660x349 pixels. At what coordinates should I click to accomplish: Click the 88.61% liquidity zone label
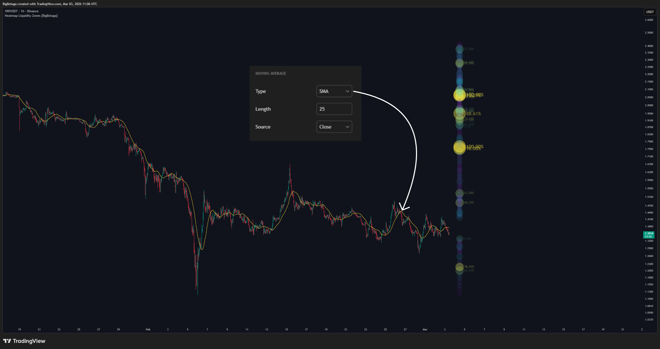(x=474, y=114)
